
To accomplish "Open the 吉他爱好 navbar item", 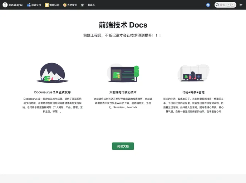I will [x=70, y=5].
